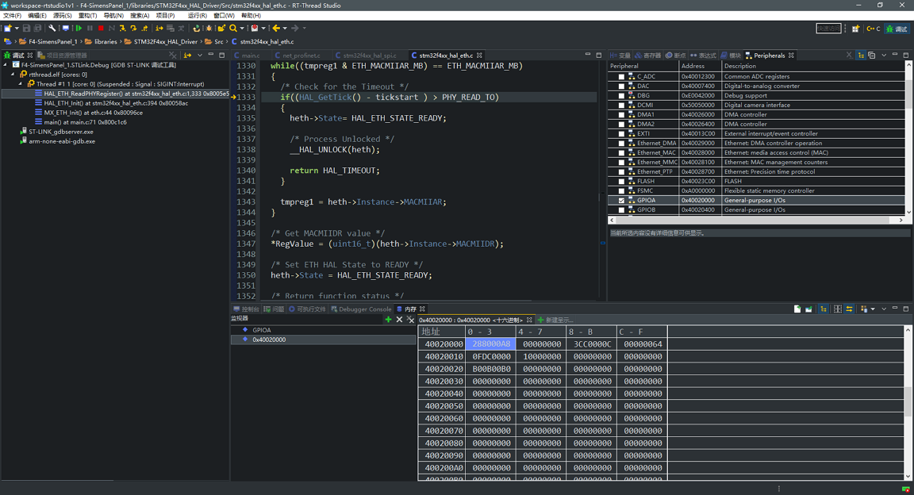This screenshot has height=495, width=914.
Task: Check the Ethernet_MAC peripheral checkbox
Action: [621, 153]
